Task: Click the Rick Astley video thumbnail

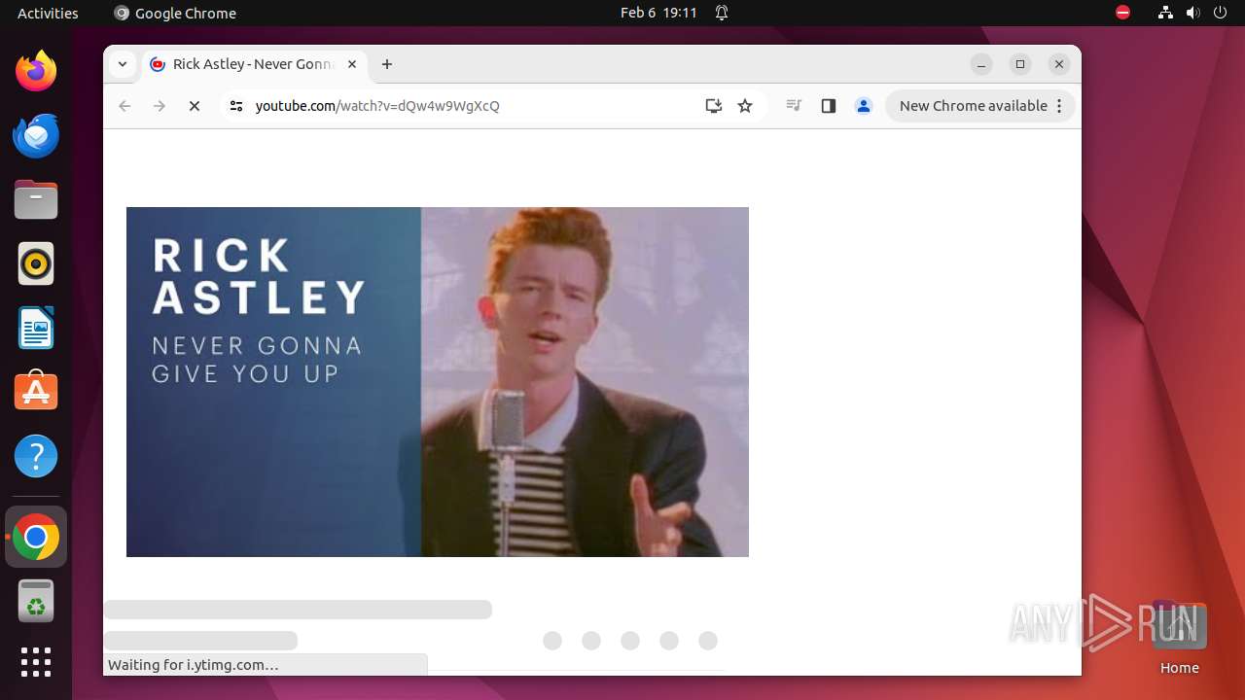Action: [438, 382]
